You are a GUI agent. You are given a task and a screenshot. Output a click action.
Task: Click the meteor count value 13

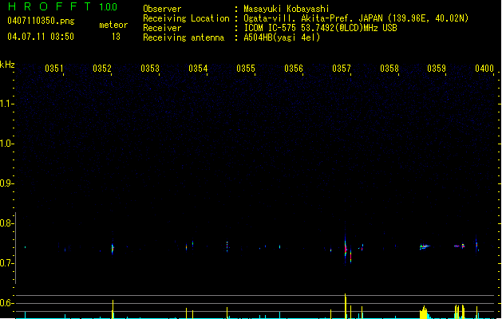[x=116, y=37]
